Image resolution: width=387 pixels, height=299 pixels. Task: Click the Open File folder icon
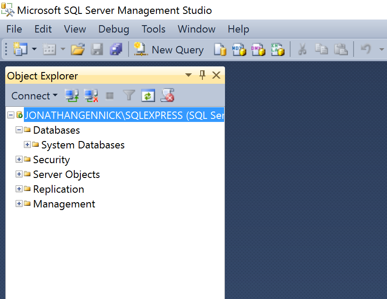point(78,49)
